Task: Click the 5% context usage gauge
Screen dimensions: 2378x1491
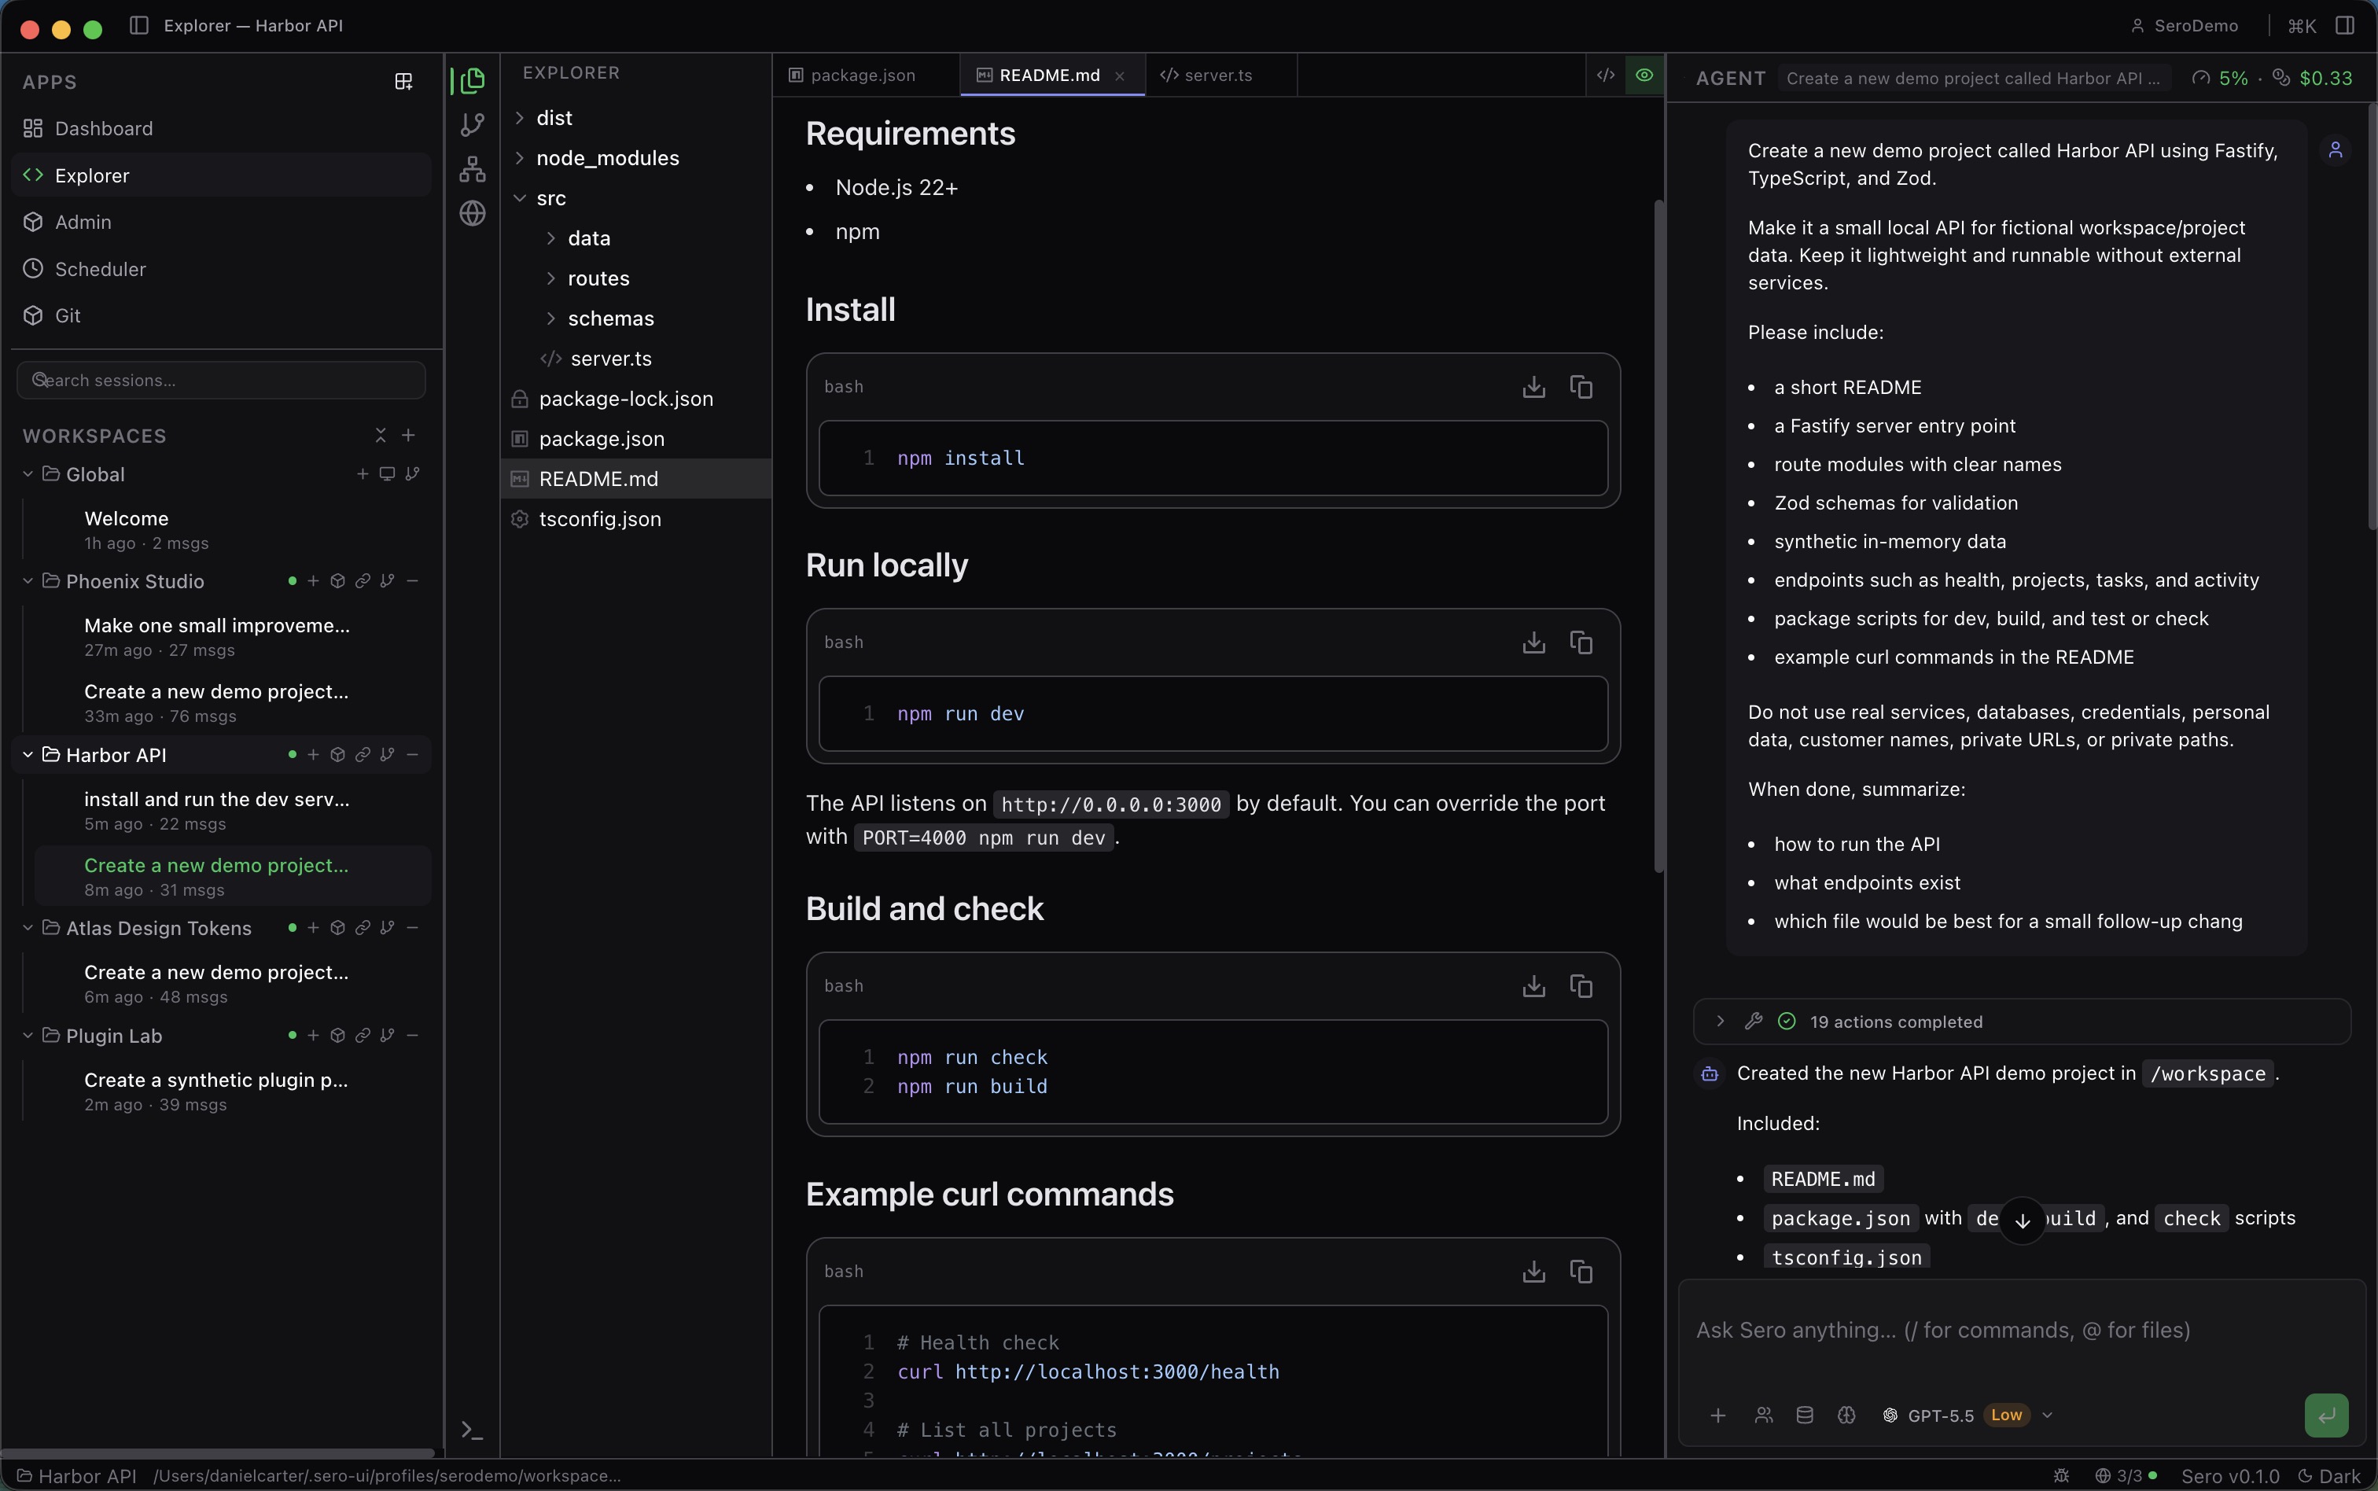Action: pyautogui.click(x=2223, y=78)
